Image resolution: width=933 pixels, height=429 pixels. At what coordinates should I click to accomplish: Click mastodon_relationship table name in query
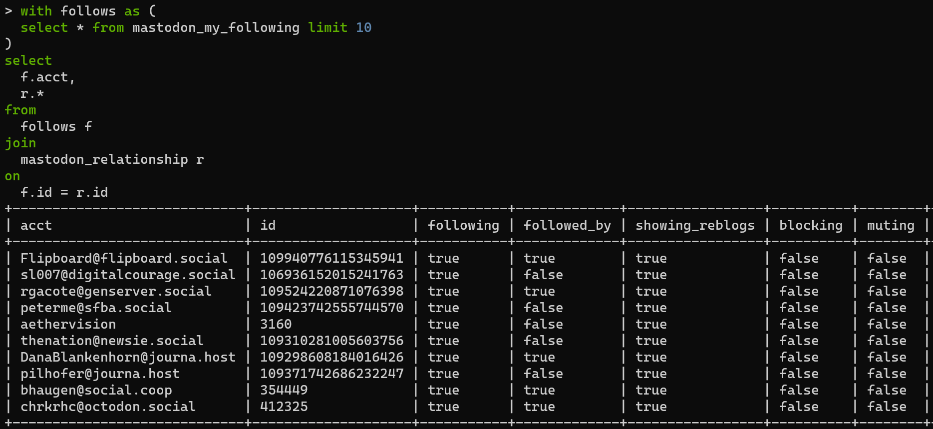tap(104, 160)
